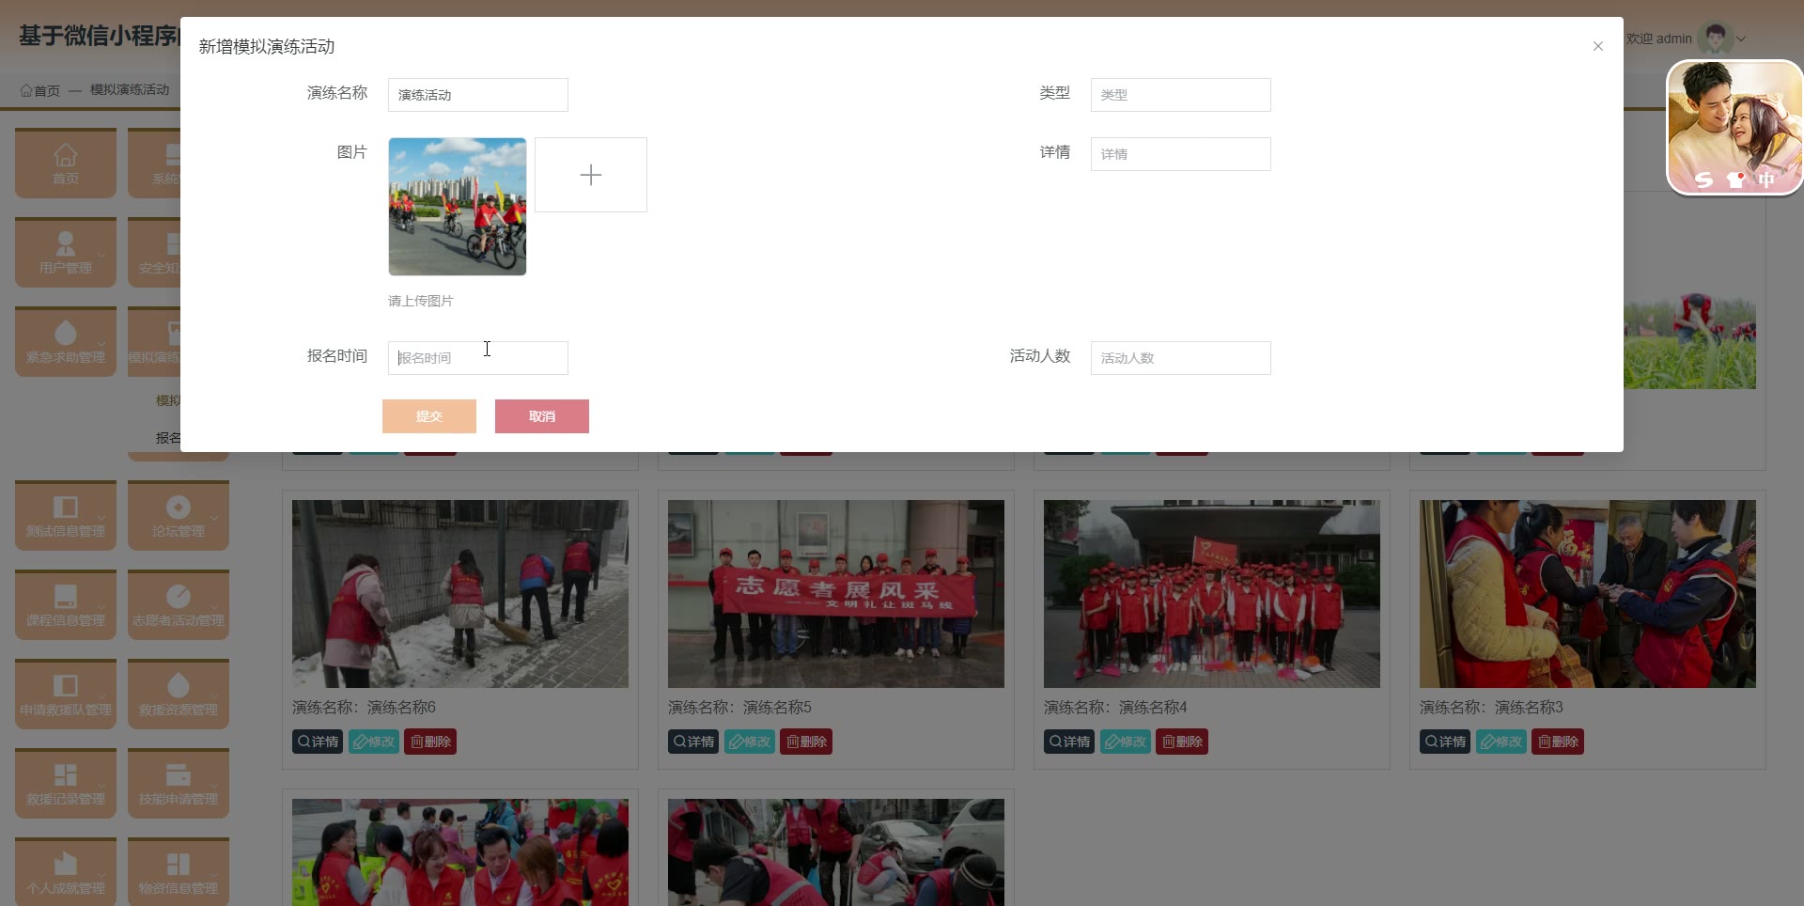Viewport: 1804px width, 906px height.
Task: Open 详情 for 演练名称4
Action: (1069, 742)
